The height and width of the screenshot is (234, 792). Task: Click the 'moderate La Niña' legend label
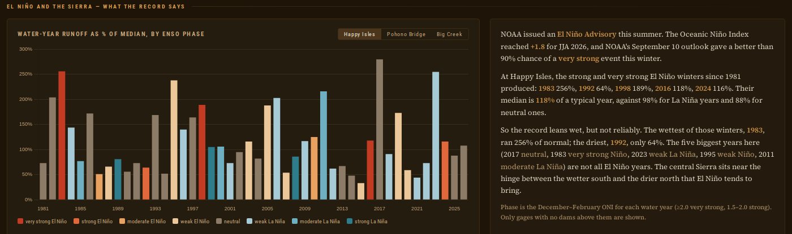pyautogui.click(x=319, y=222)
